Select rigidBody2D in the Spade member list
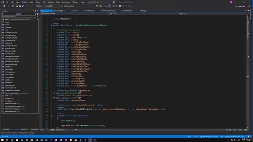The image size is (253, 142). [9, 82]
